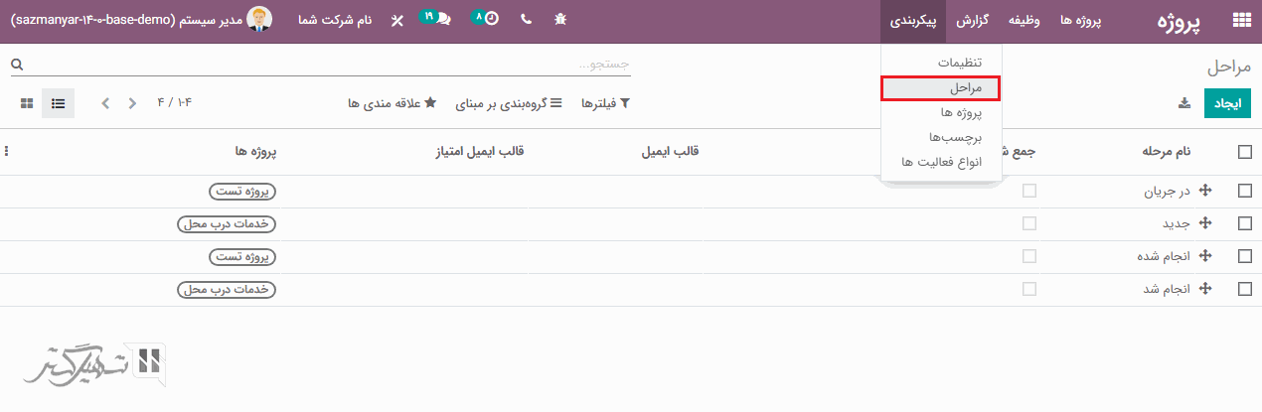This screenshot has width=1262, height=412.
Task: Expand the گروه‌بندی بر مبنای dropdown
Action: click(x=509, y=103)
